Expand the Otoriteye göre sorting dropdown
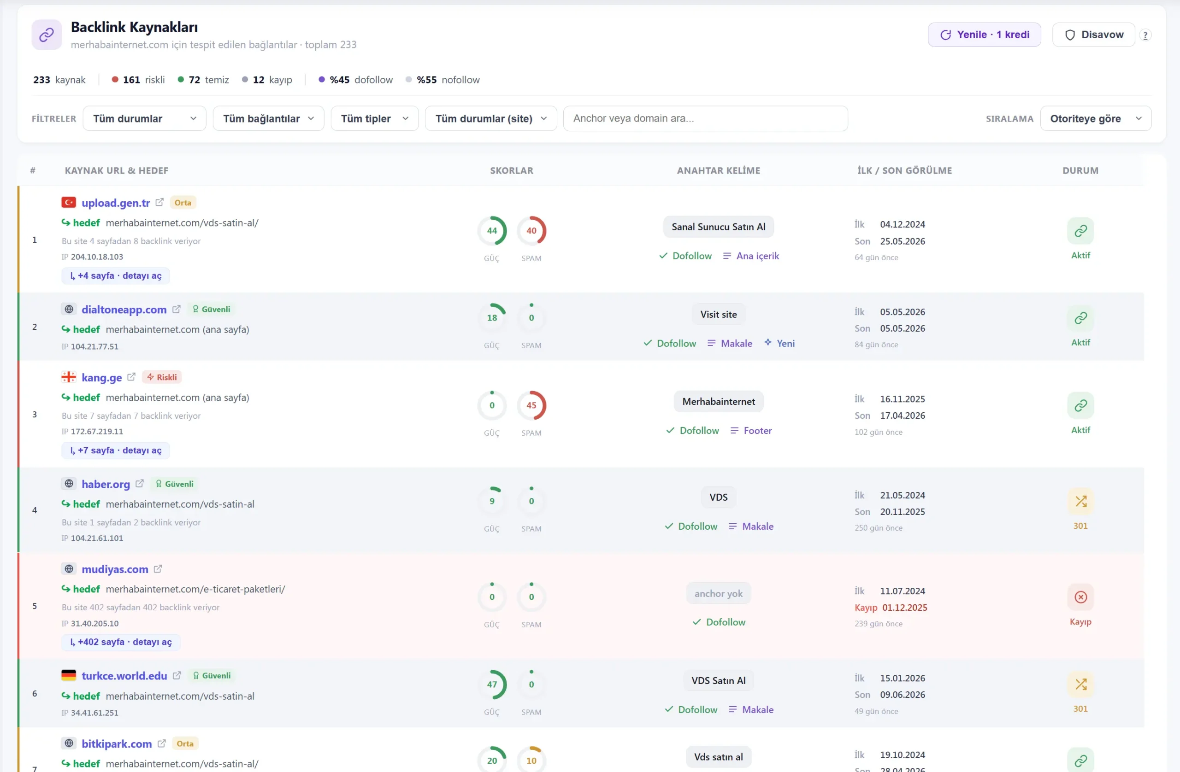This screenshot has height=772, width=1180. pyautogui.click(x=1095, y=118)
